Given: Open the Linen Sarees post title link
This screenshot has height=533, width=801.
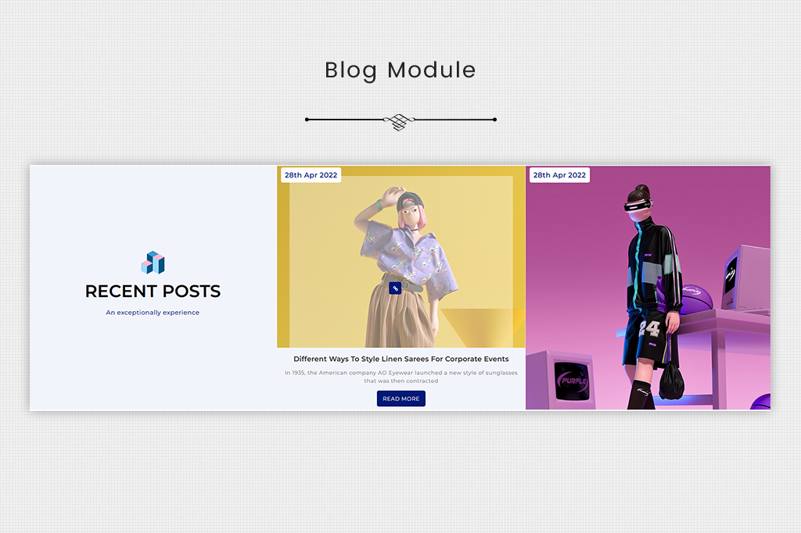Looking at the screenshot, I should pos(400,360).
